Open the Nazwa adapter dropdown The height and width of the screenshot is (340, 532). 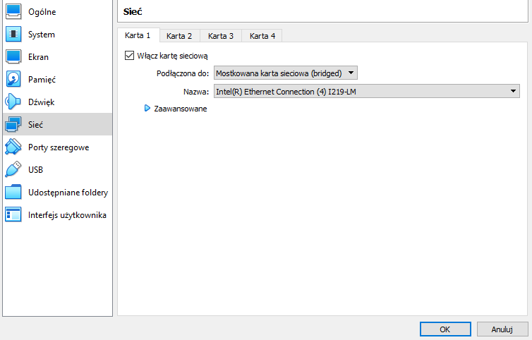pyautogui.click(x=366, y=91)
